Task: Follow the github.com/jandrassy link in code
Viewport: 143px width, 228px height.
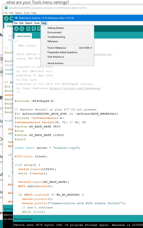Action: (x=75, y=88)
